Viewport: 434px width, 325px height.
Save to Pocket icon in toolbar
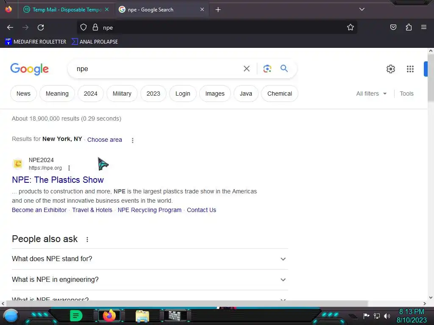coord(393,28)
